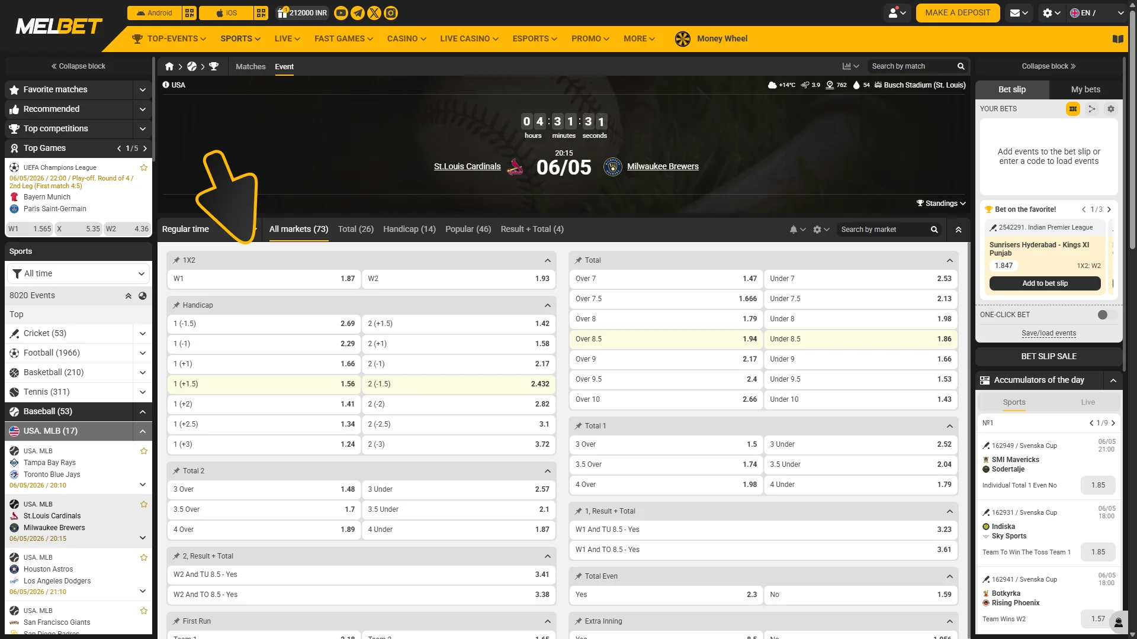Select Over 8.5 odds 1.94
The height and width of the screenshot is (639, 1137).
tap(666, 339)
